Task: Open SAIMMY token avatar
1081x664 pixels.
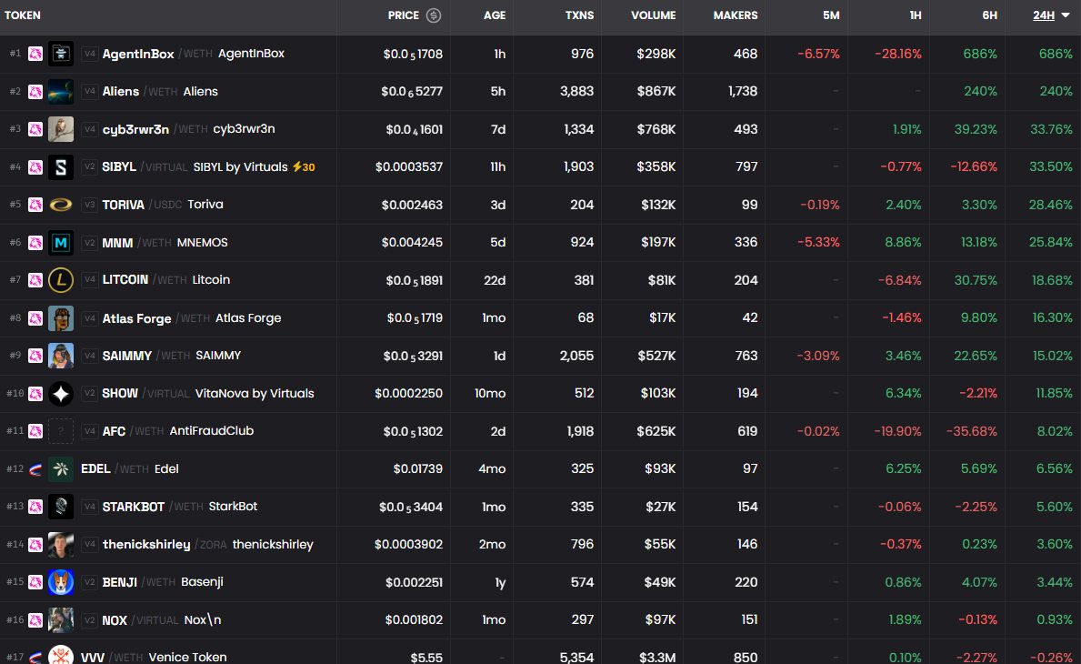Action: click(x=61, y=356)
